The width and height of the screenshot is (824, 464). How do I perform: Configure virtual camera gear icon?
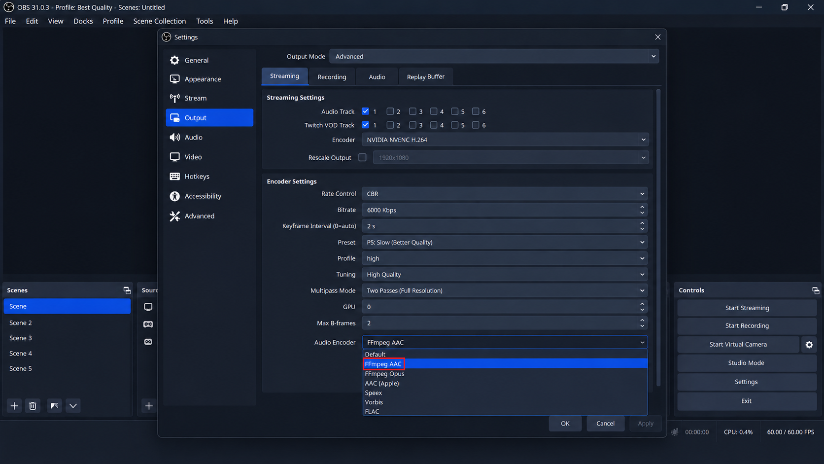[809, 345]
